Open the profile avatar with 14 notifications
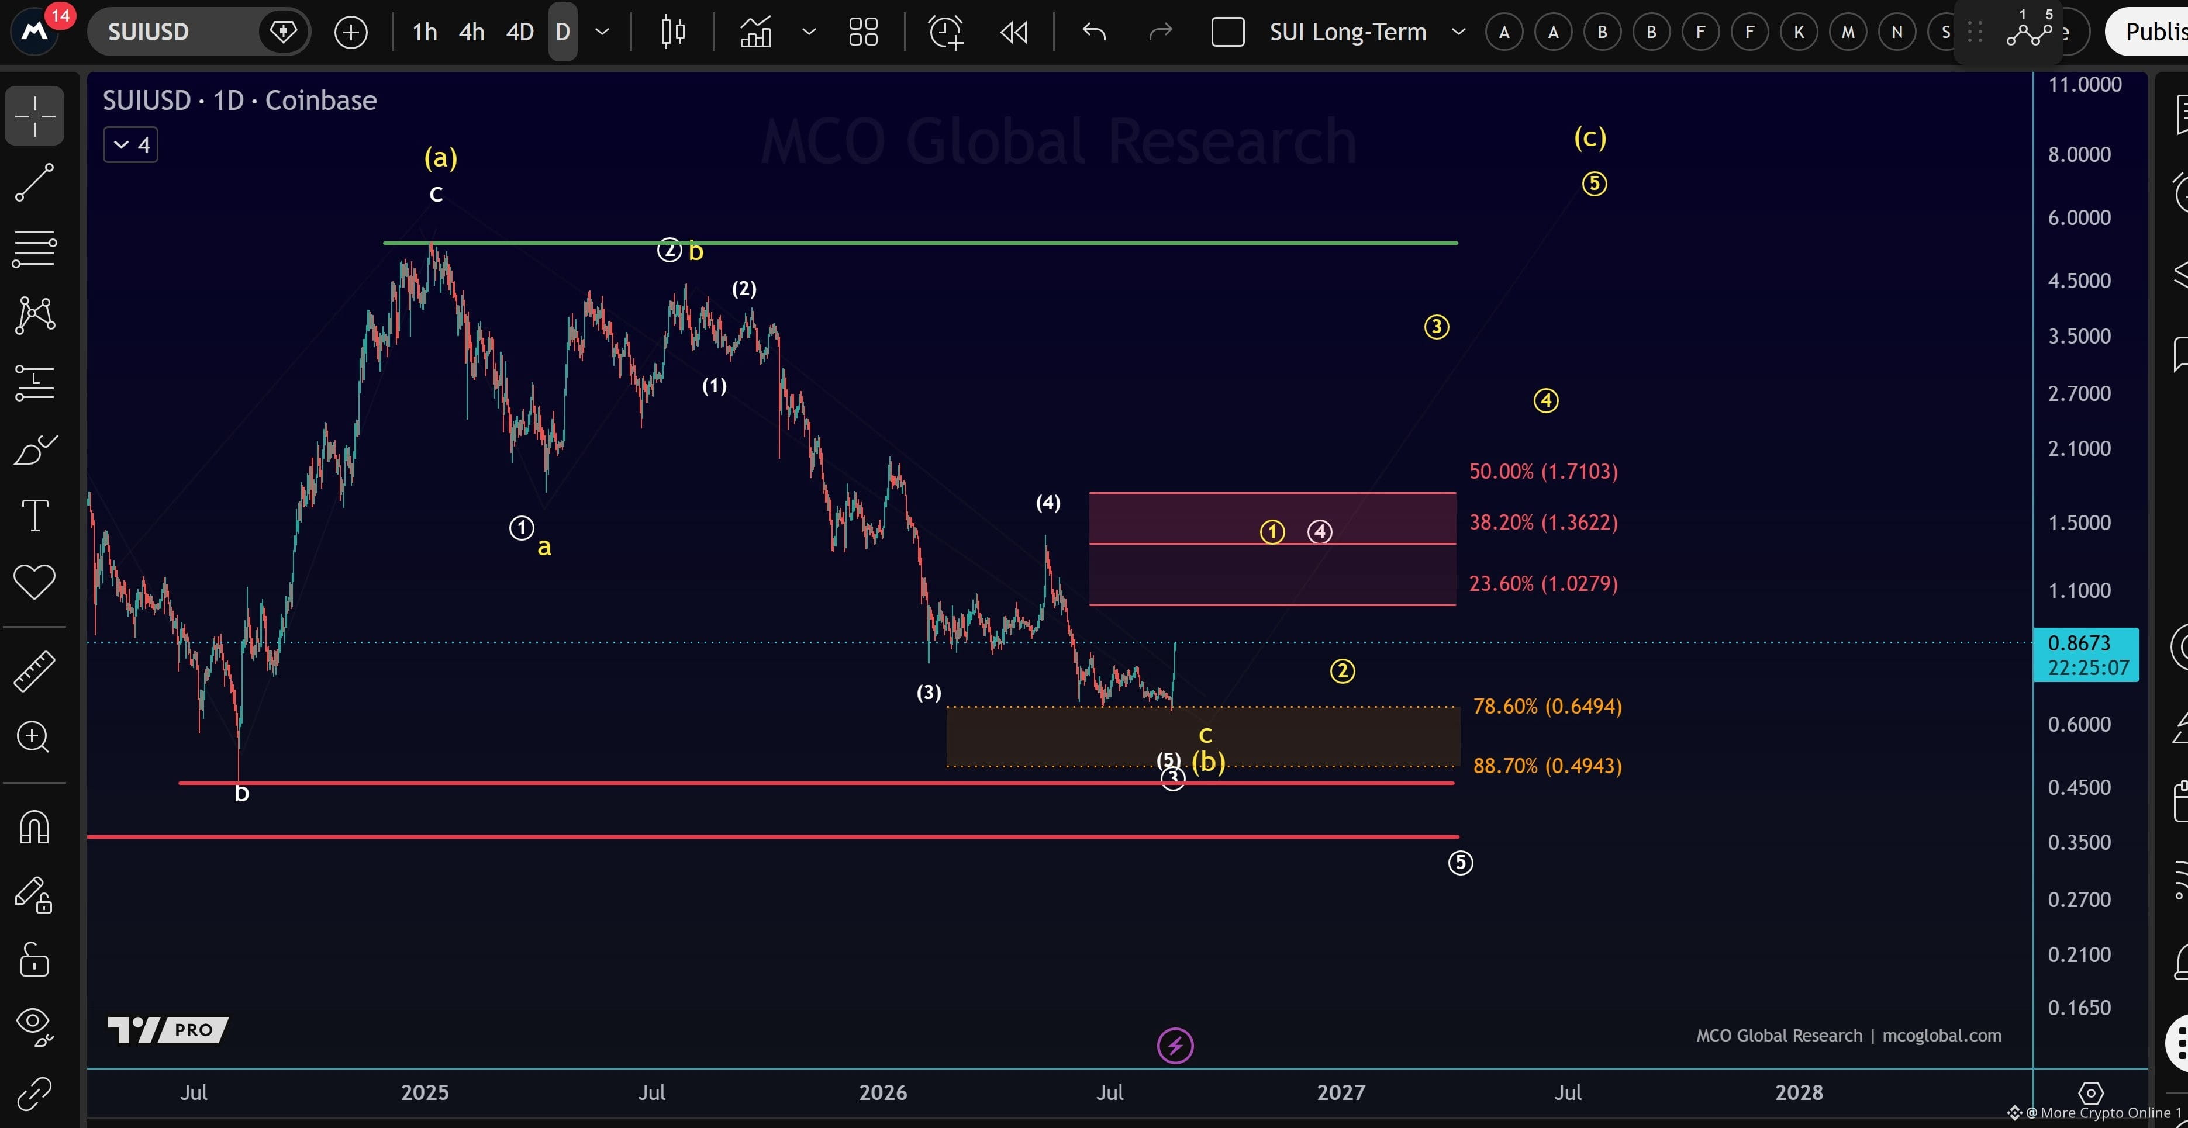This screenshot has height=1128, width=2188. point(36,32)
